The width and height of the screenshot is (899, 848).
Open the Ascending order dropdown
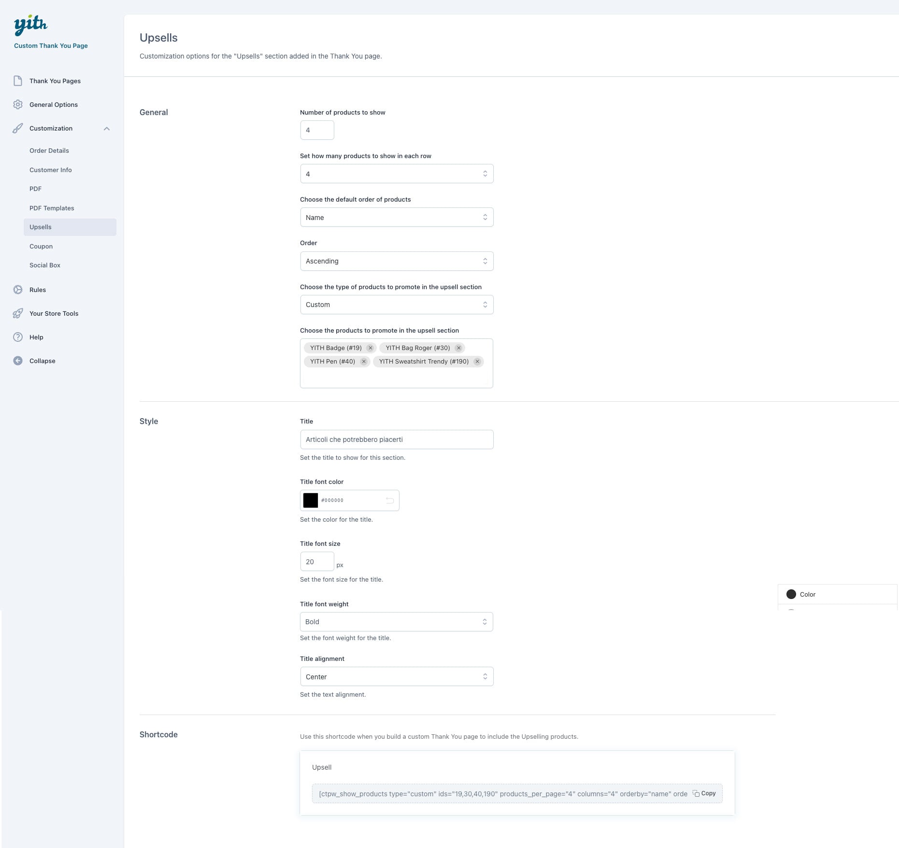click(396, 261)
